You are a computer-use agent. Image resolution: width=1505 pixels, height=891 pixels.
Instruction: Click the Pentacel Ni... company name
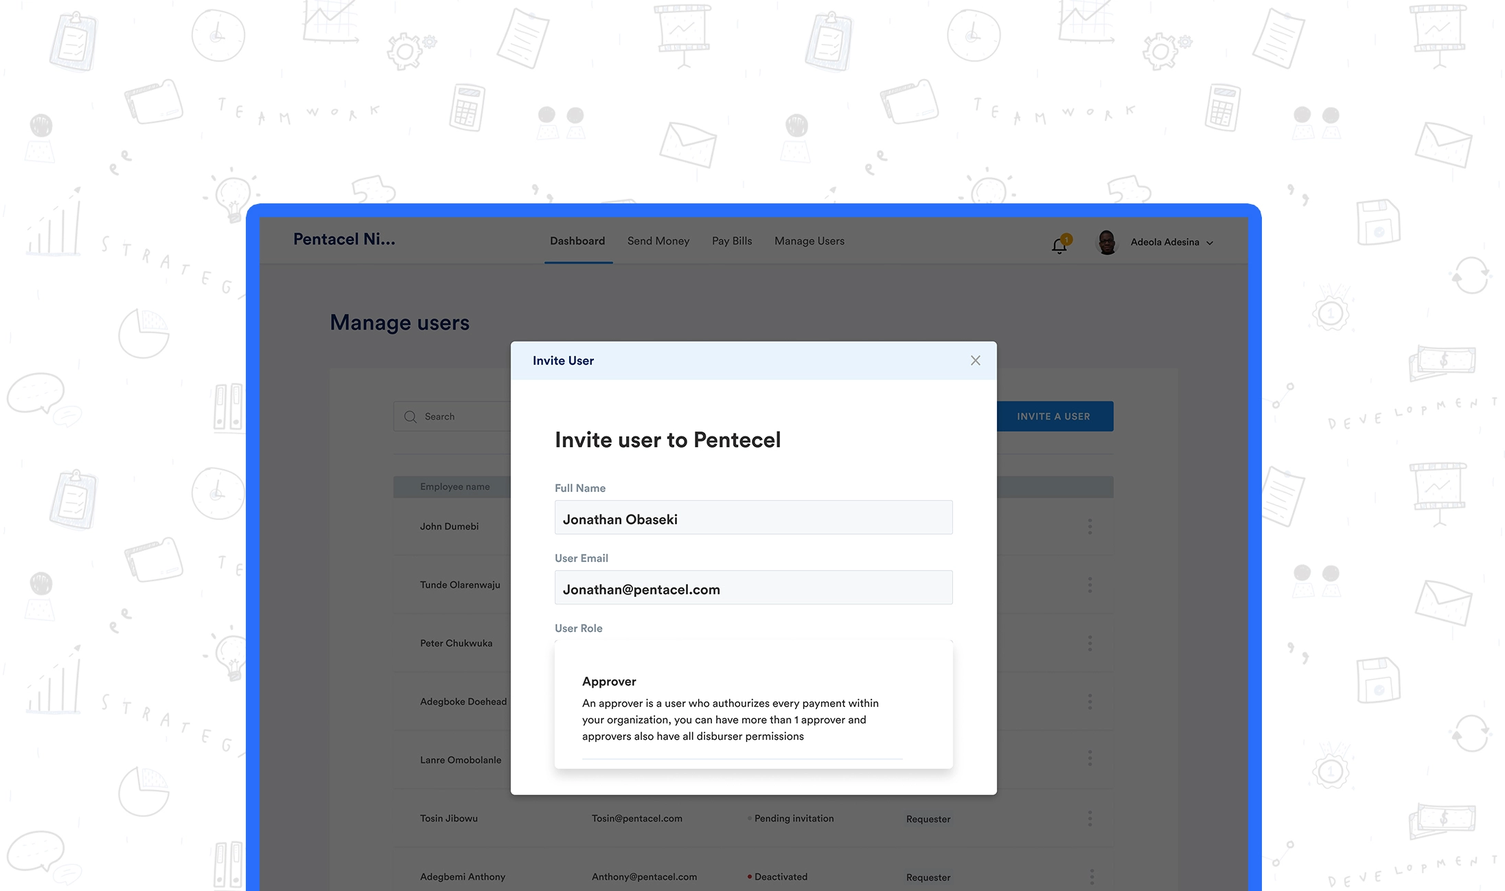(344, 239)
